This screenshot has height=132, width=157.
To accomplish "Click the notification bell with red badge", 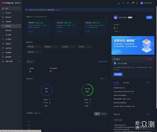I will click(x=133, y=3).
